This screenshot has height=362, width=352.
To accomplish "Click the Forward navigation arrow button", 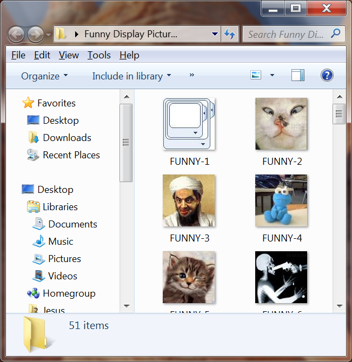I will (x=36, y=35).
